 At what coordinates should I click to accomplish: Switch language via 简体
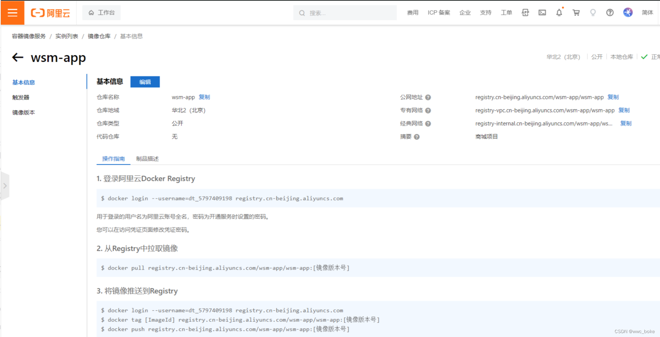[x=647, y=13]
